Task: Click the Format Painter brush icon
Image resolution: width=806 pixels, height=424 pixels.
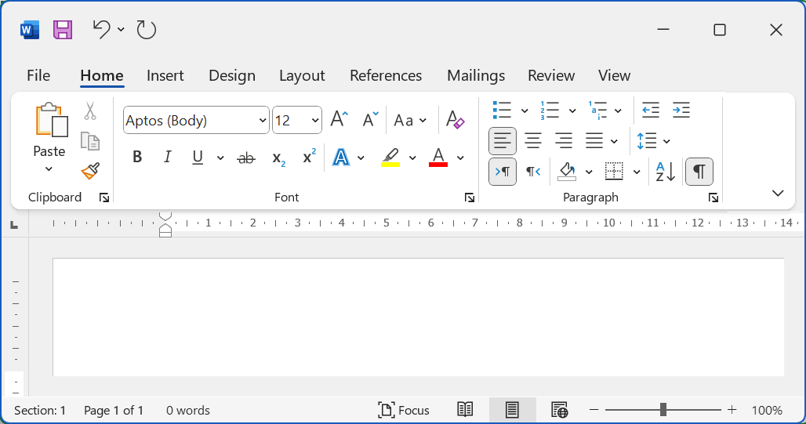Action: tap(90, 171)
